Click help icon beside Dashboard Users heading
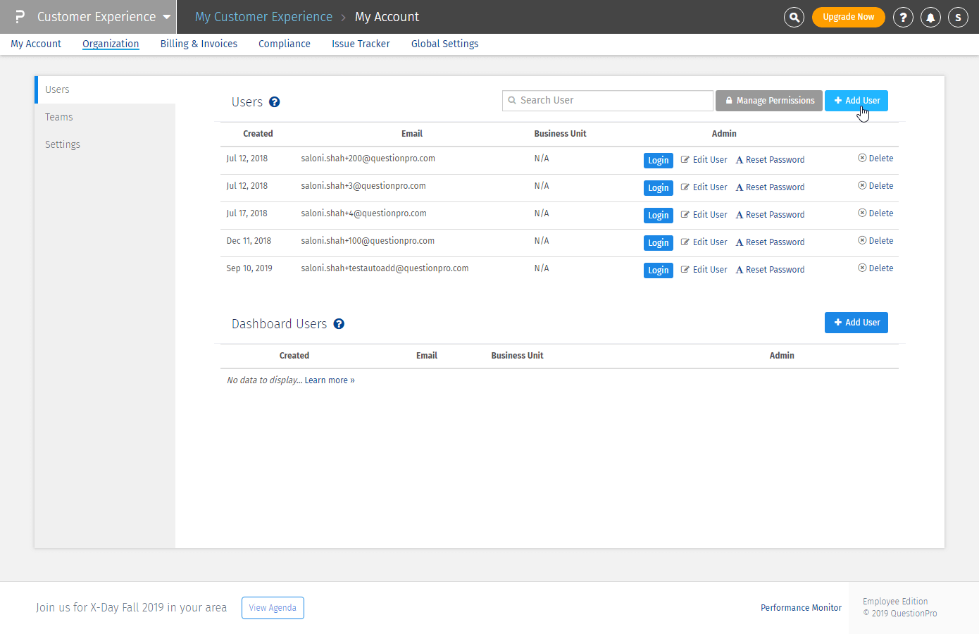Image resolution: width=979 pixels, height=634 pixels. (x=339, y=324)
